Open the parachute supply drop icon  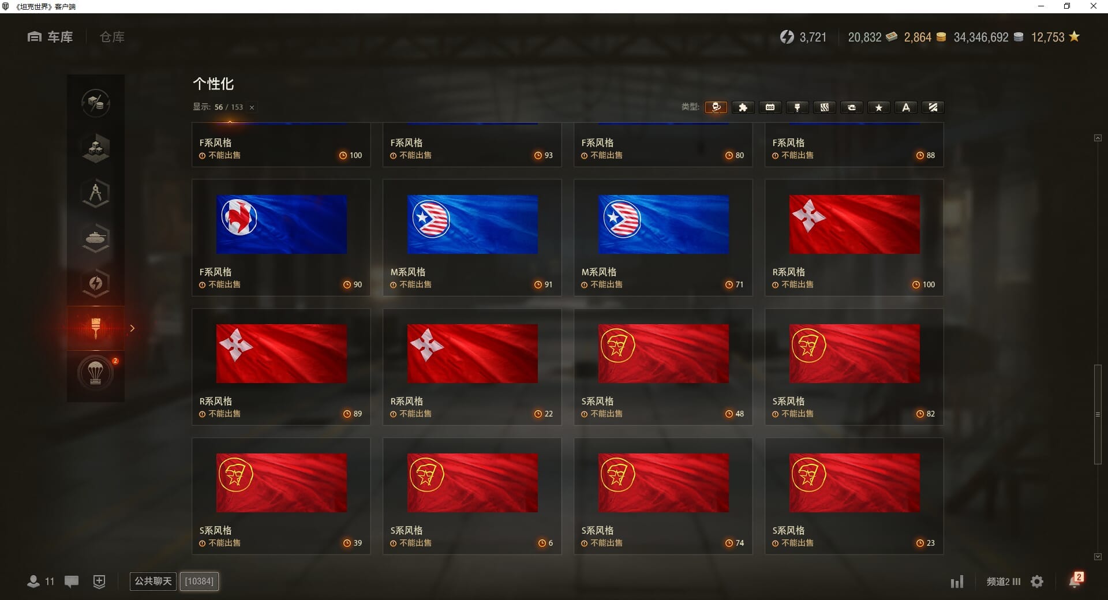pyautogui.click(x=96, y=373)
